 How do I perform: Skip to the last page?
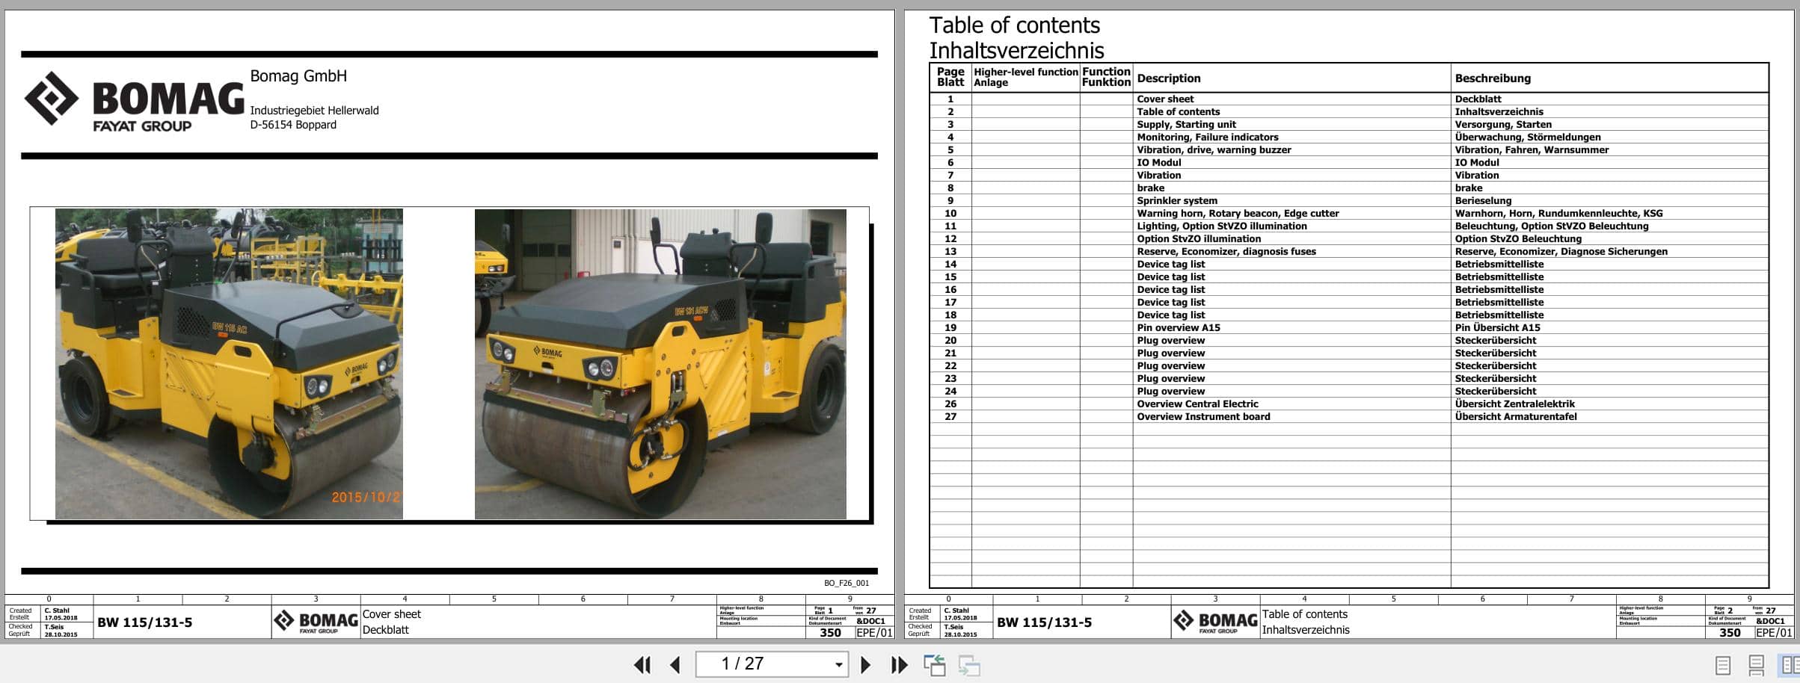coord(897,664)
